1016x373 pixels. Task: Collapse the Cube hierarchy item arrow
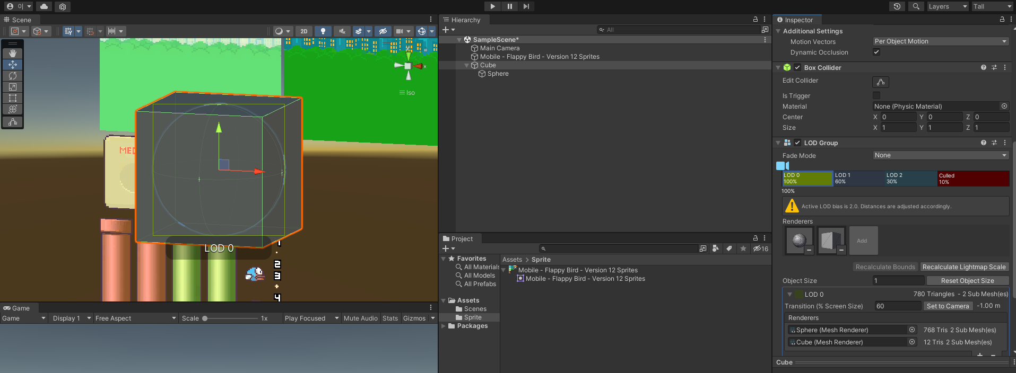coord(467,65)
